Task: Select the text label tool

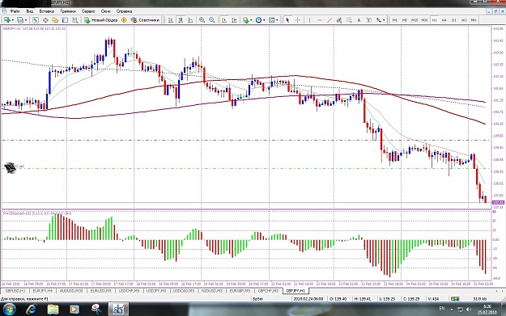Action: pyautogui.click(x=368, y=20)
